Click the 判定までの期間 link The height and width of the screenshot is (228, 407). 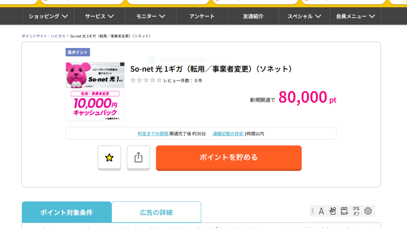pyautogui.click(x=153, y=134)
